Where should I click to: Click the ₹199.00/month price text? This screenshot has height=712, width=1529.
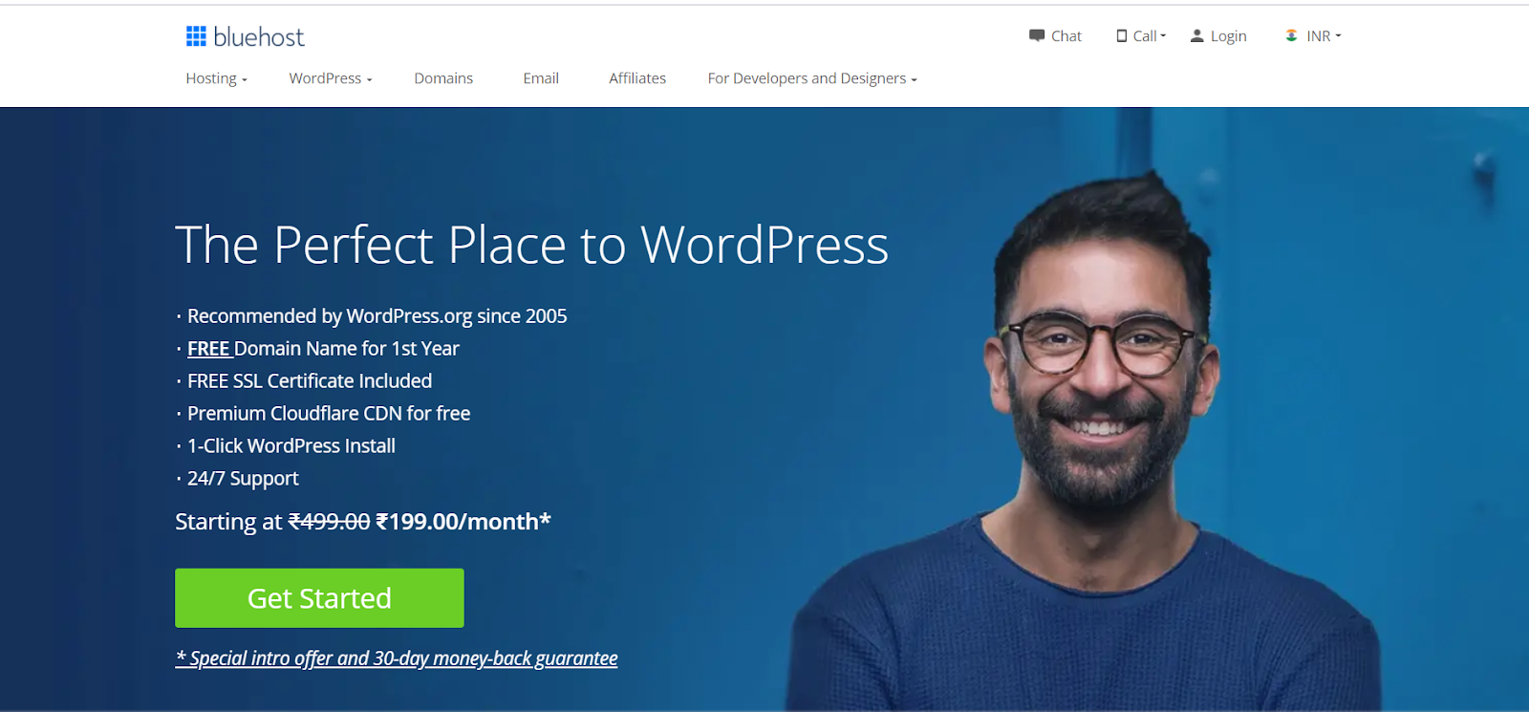[x=463, y=522]
